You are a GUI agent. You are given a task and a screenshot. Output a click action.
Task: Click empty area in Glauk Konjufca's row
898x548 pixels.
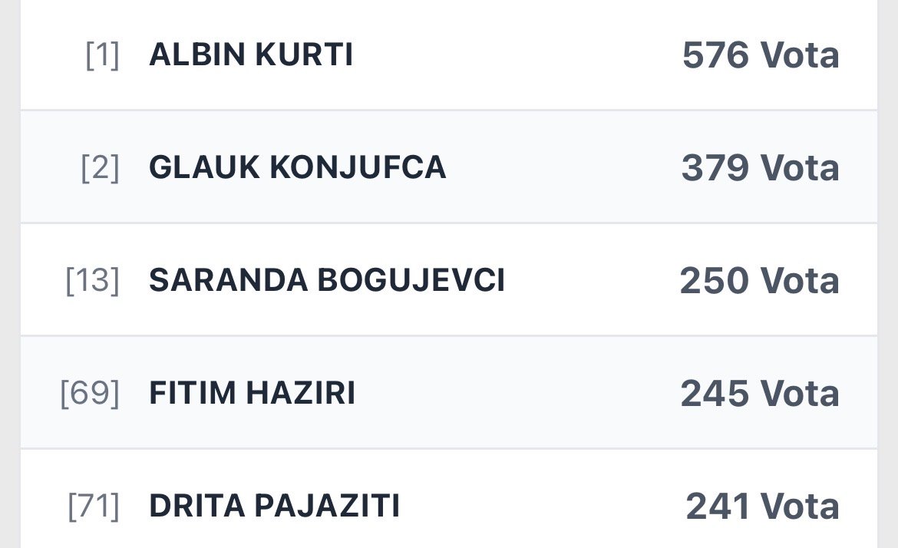(560, 168)
